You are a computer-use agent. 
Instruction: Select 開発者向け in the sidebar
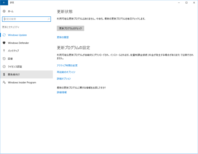pyautogui.click(x=27, y=75)
